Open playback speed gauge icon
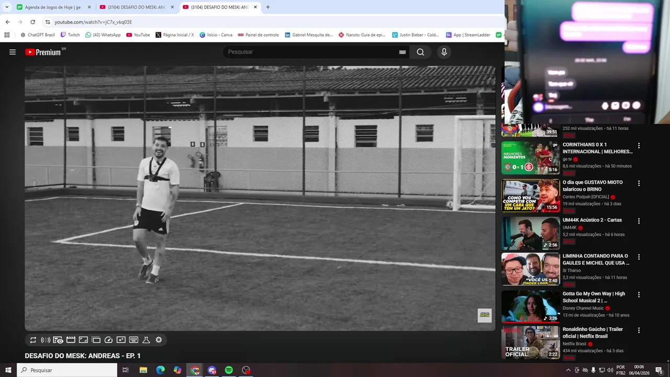The height and width of the screenshot is (377, 670). (x=108, y=340)
